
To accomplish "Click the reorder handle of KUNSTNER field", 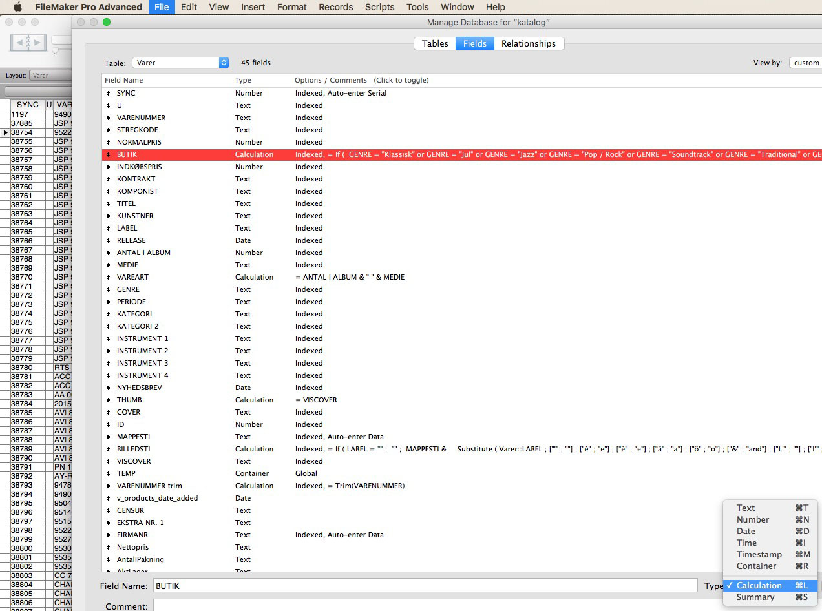I will pyautogui.click(x=109, y=216).
